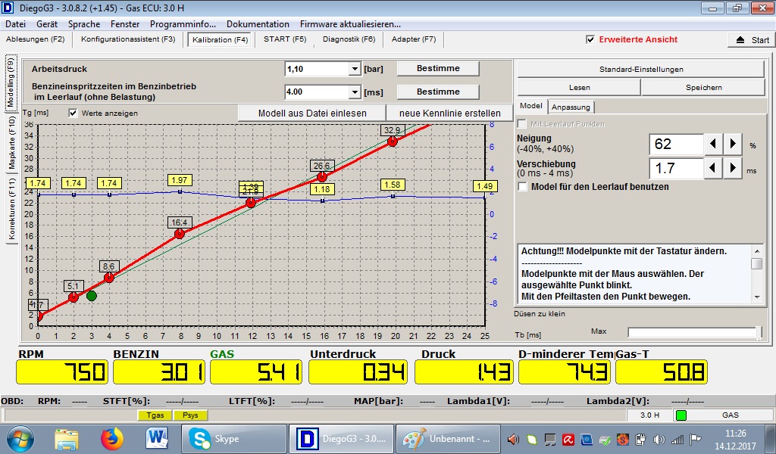Increase Neigung with the right arrow
This screenshot has height=454, width=776.
(733, 144)
